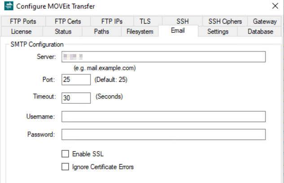Viewport: 284px width, 183px height.
Task: View the Status tab
Action: 63,31
